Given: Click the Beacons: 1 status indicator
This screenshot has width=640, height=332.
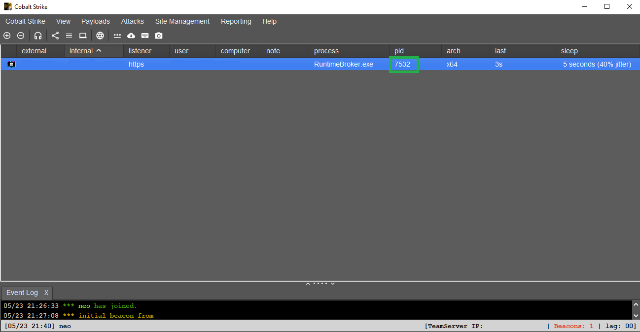Looking at the screenshot, I should tap(573, 326).
